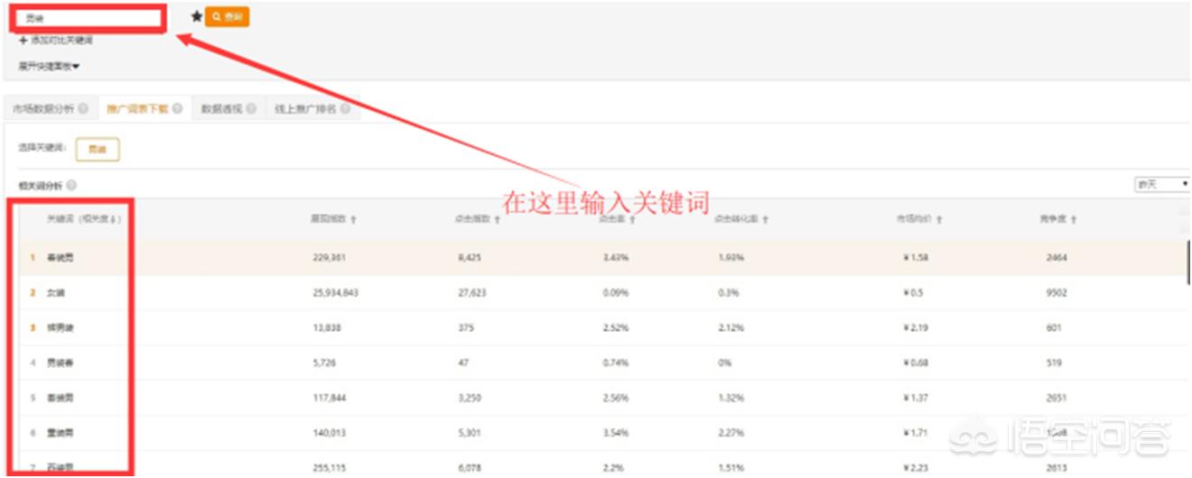Click the help icon next to 市场数据分析
The width and height of the screenshot is (1192, 478).
click(83, 109)
